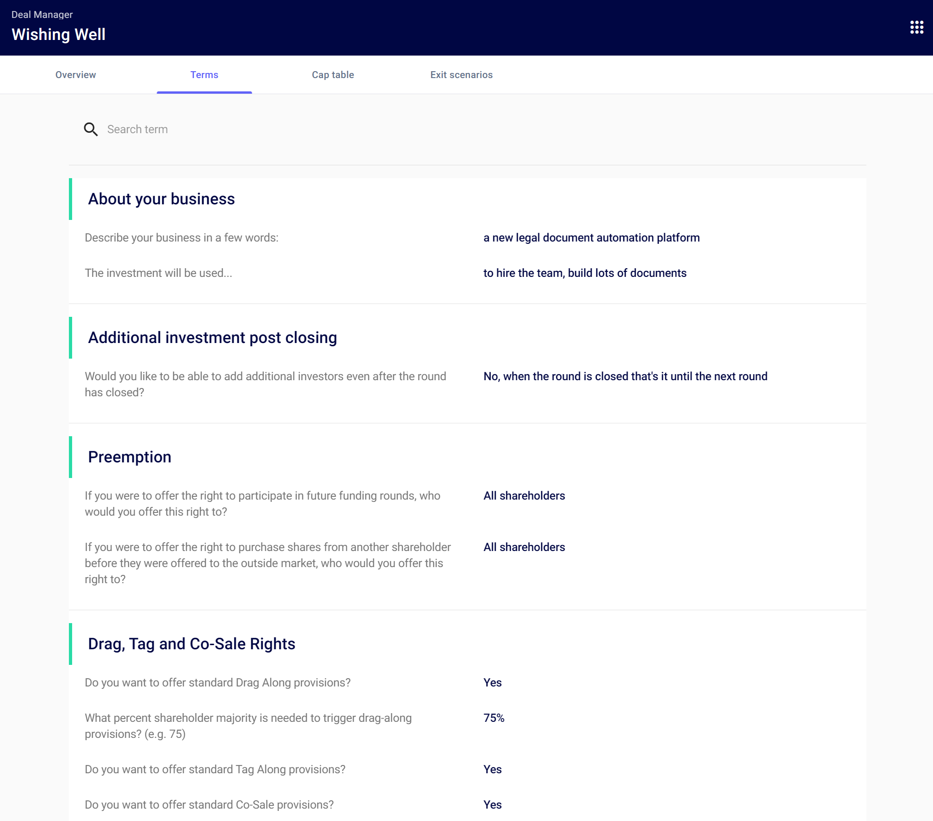Screen dimensions: 933x821
Task: Click the 'Wishing Well' deal title
Action: [58, 34]
